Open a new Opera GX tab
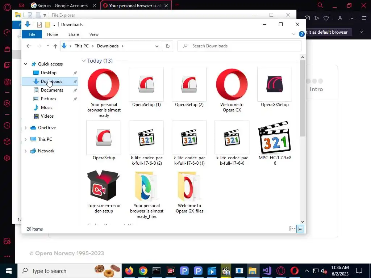The width and height of the screenshot is (371, 278). tap(177, 5)
